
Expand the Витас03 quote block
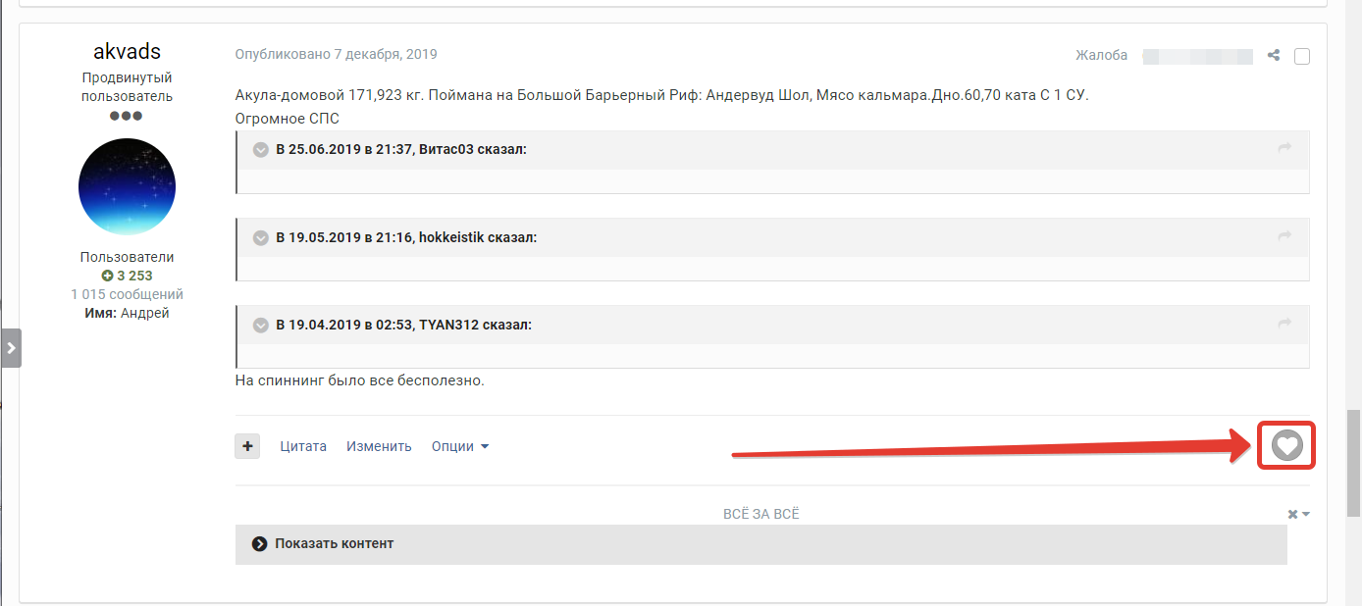(x=260, y=150)
